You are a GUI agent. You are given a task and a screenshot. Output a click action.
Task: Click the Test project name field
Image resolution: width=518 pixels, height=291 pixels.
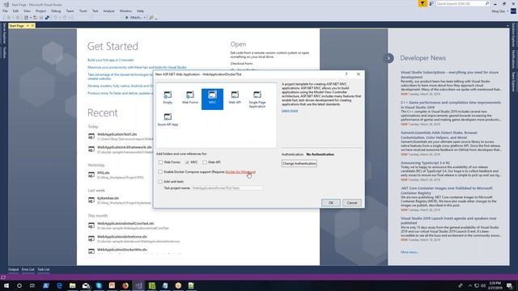(227, 188)
